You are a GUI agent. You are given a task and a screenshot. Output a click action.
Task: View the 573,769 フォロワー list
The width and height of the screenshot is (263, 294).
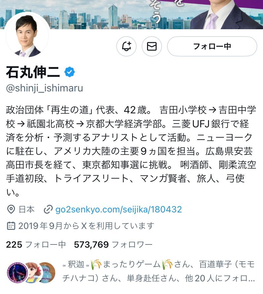[113, 245]
